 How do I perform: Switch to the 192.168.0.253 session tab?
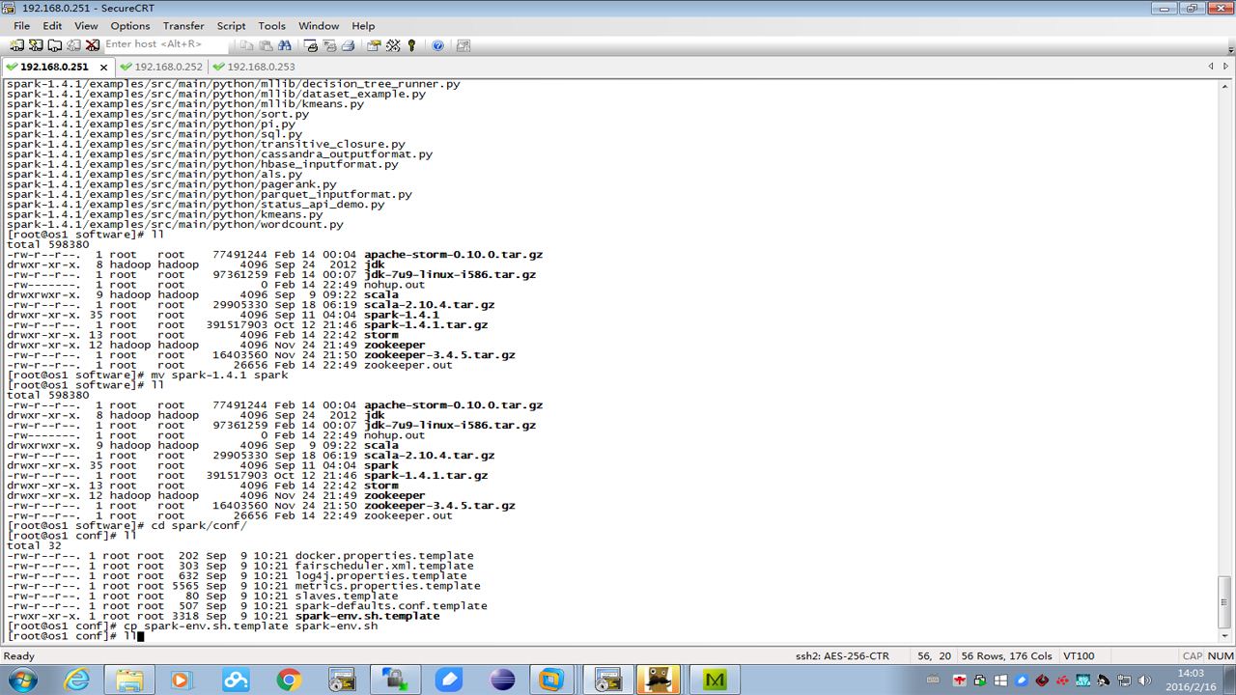(253, 67)
